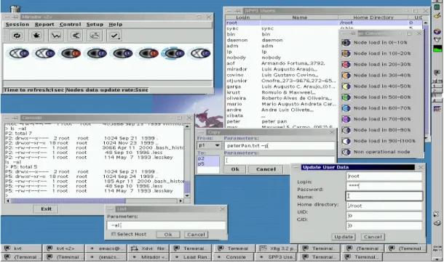Click Console scrollbar down arrow

(187, 195)
